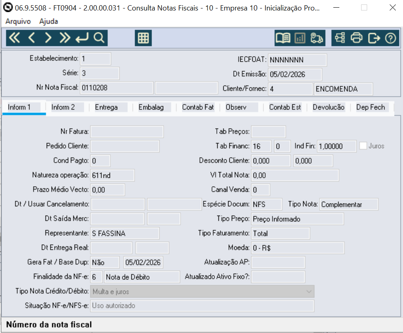Click the printer icon

(x=357, y=38)
